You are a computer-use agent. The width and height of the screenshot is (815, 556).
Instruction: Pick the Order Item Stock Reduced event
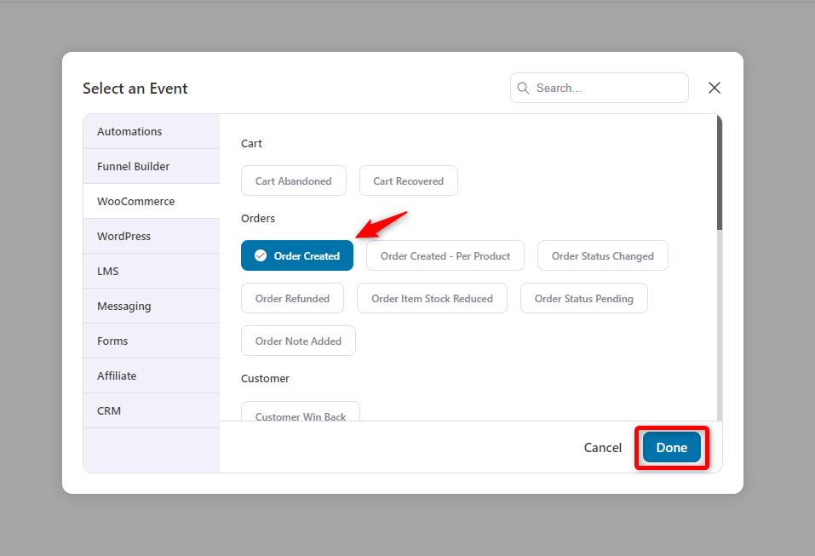tap(432, 298)
